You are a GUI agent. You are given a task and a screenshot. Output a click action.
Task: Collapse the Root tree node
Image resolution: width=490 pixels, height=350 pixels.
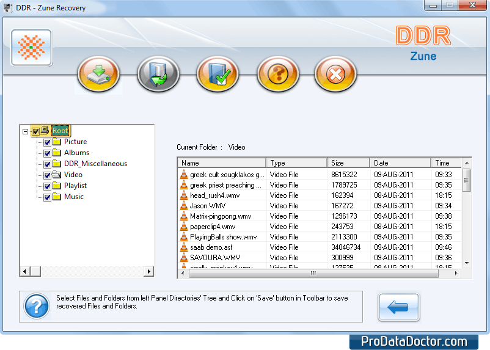[x=25, y=131]
